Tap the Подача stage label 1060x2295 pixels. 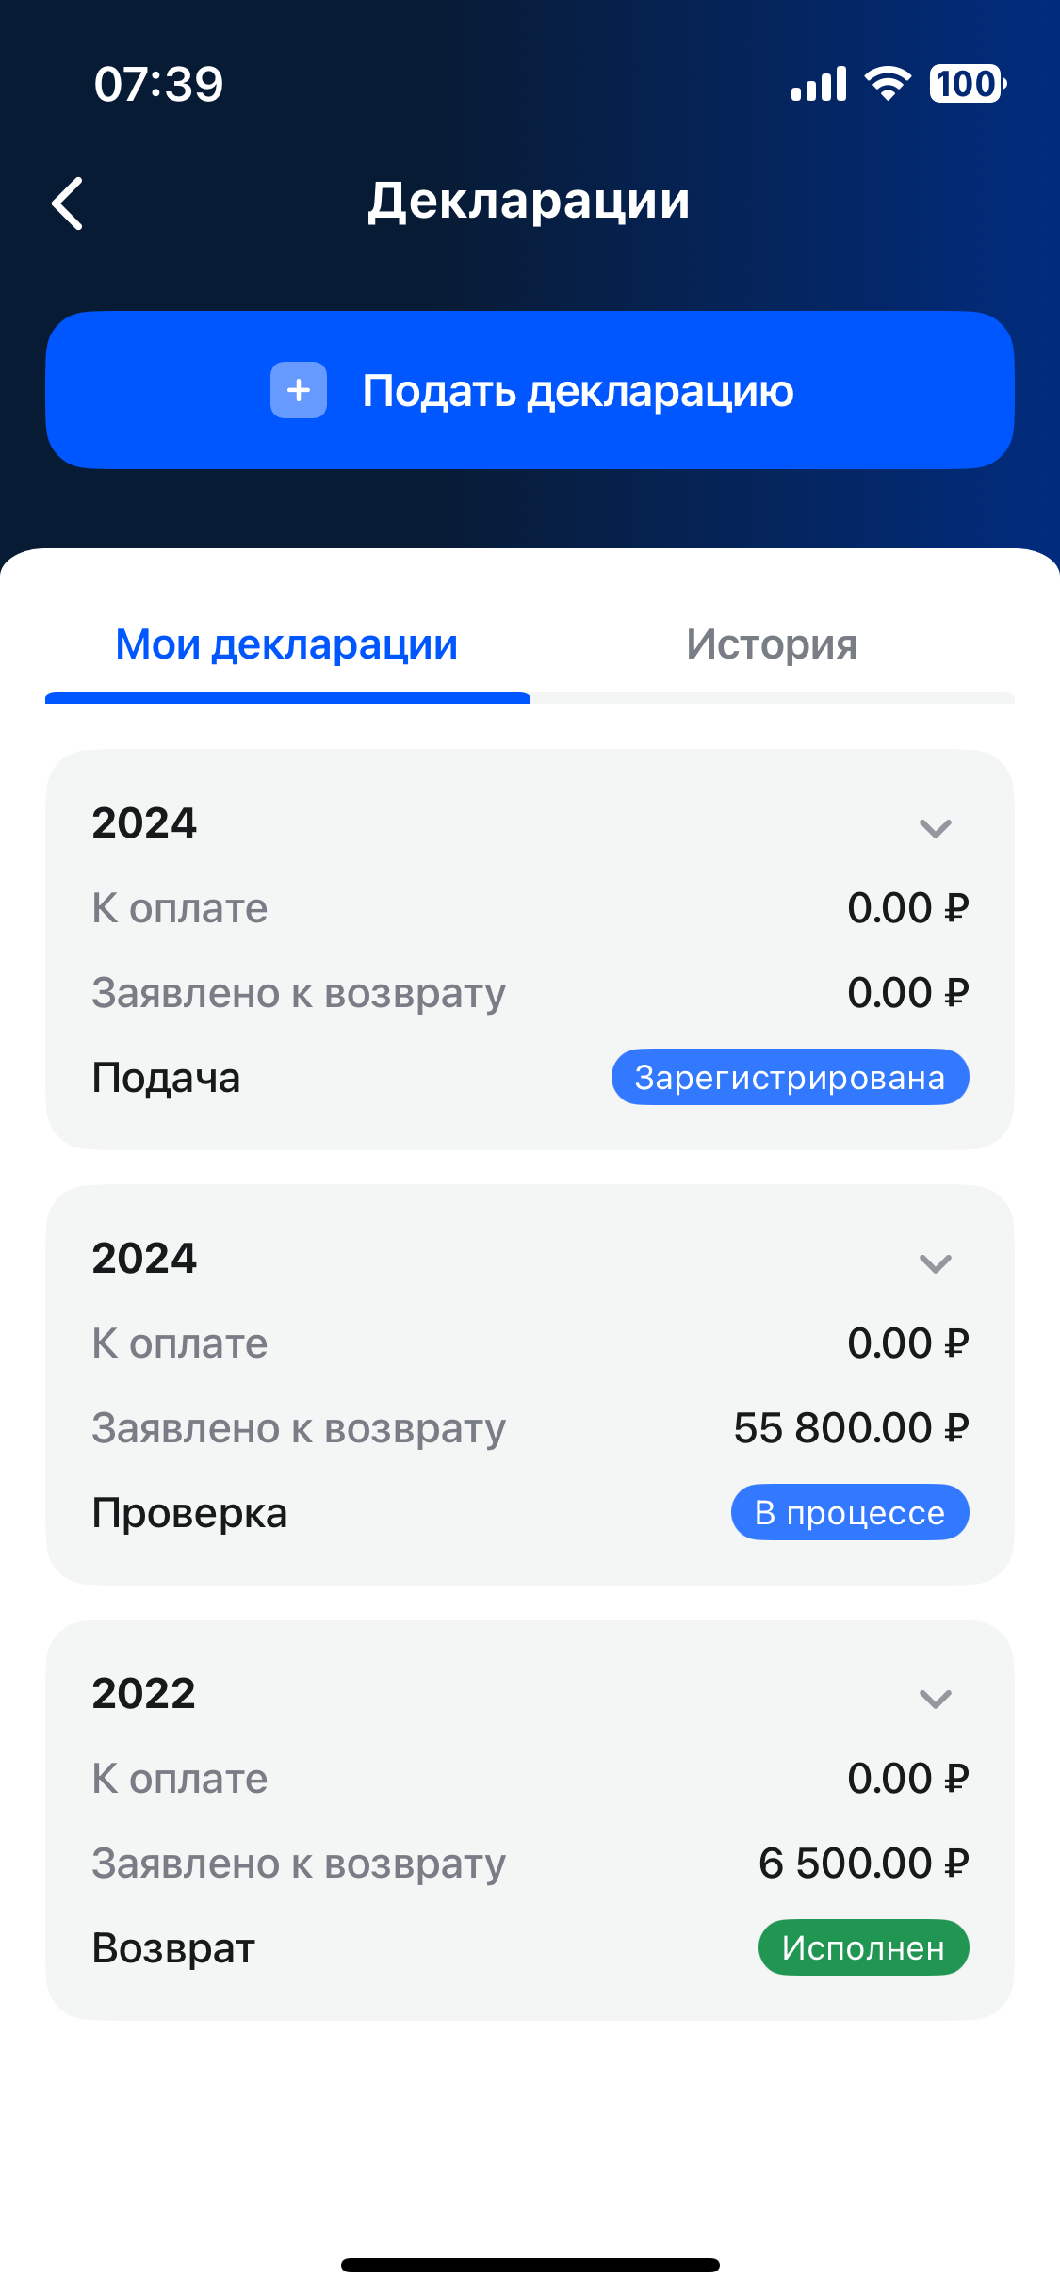point(166,1078)
